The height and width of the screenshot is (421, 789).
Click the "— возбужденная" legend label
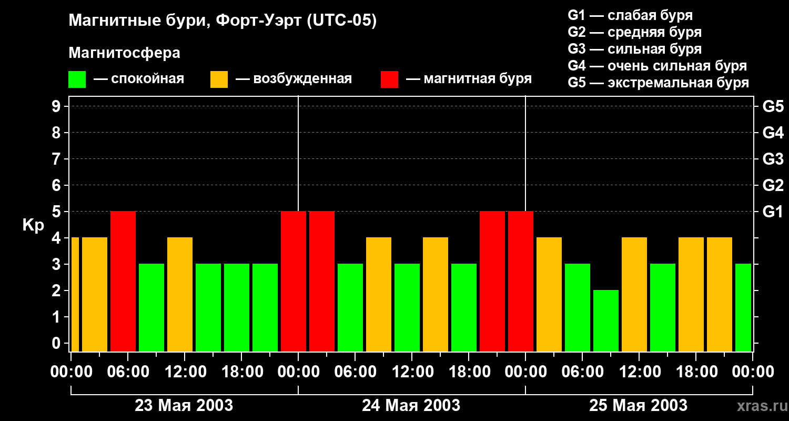(294, 79)
